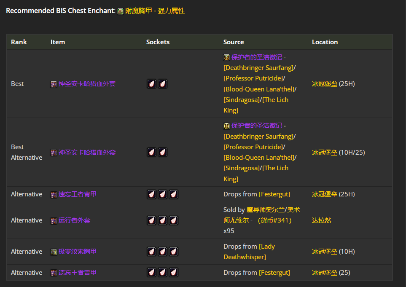
Task: Follow the 魔导师奥尔兰 vendor link
Action: pyautogui.click(x=265, y=209)
